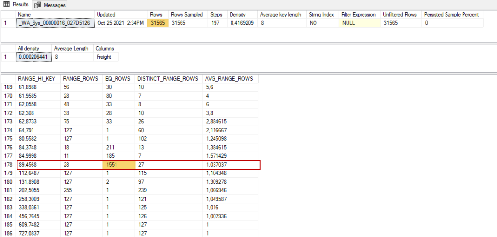The image size is (497, 237).
Task: Select the 185 EQ_ROWS cell
Action: (x=119, y=156)
